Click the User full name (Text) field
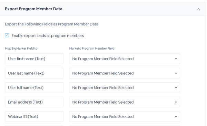Image resolution: width=207 pixels, height=126 pixels. point(34,88)
